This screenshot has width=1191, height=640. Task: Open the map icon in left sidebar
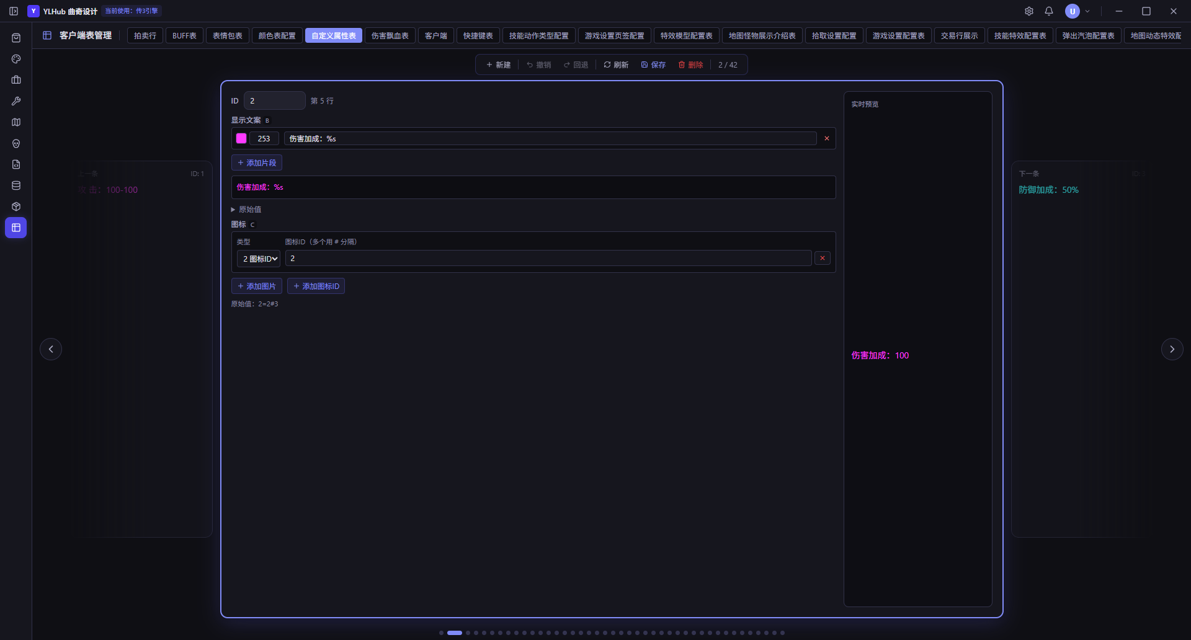coord(16,122)
